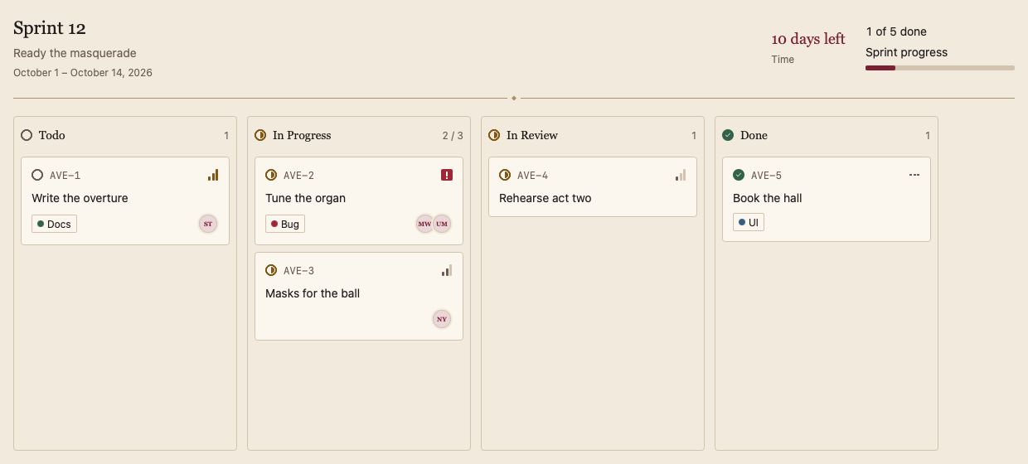This screenshot has width=1028, height=464.
Task: Toggle AVE-1 status circle on card
Action: tap(37, 175)
